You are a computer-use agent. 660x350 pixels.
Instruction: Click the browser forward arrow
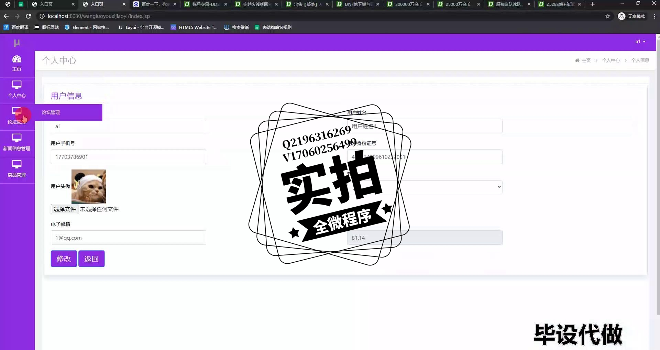(x=17, y=16)
